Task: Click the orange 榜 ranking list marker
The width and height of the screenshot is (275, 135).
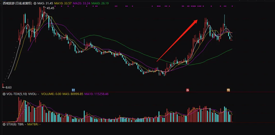Action: tap(228, 90)
